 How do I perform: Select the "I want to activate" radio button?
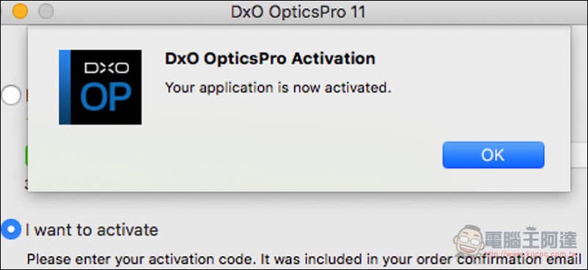coord(10,229)
